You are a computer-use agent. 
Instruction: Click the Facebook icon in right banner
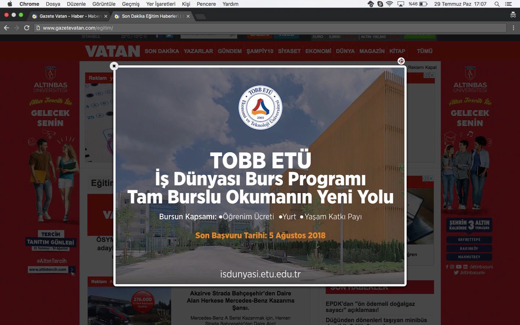click(447, 267)
